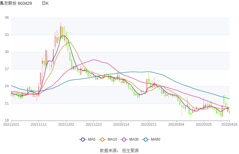
Task: Select the 日K chart type label
Action: click(x=45, y=3)
